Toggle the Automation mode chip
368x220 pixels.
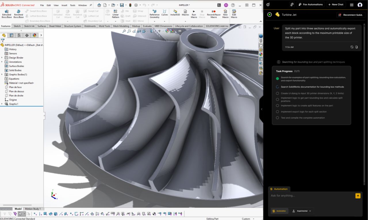pos(279,211)
